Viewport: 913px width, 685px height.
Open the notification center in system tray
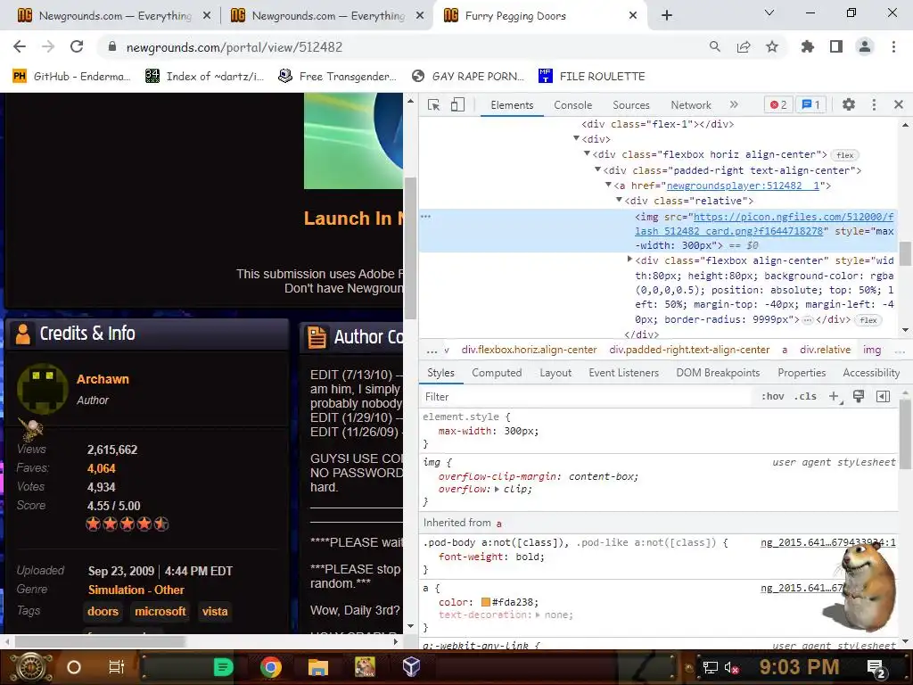click(876, 668)
